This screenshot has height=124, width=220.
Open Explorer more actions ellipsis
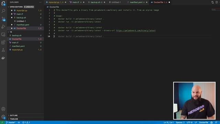pyautogui.click(x=41, y=2)
